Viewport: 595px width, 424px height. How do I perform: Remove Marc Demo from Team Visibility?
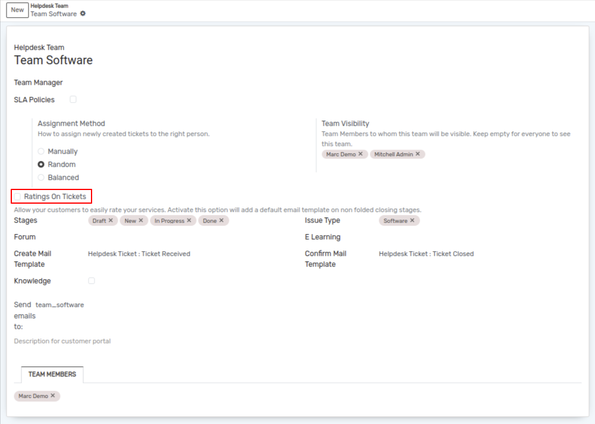[360, 154]
